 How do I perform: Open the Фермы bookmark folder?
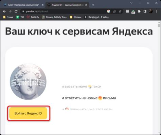(x=76, y=17)
